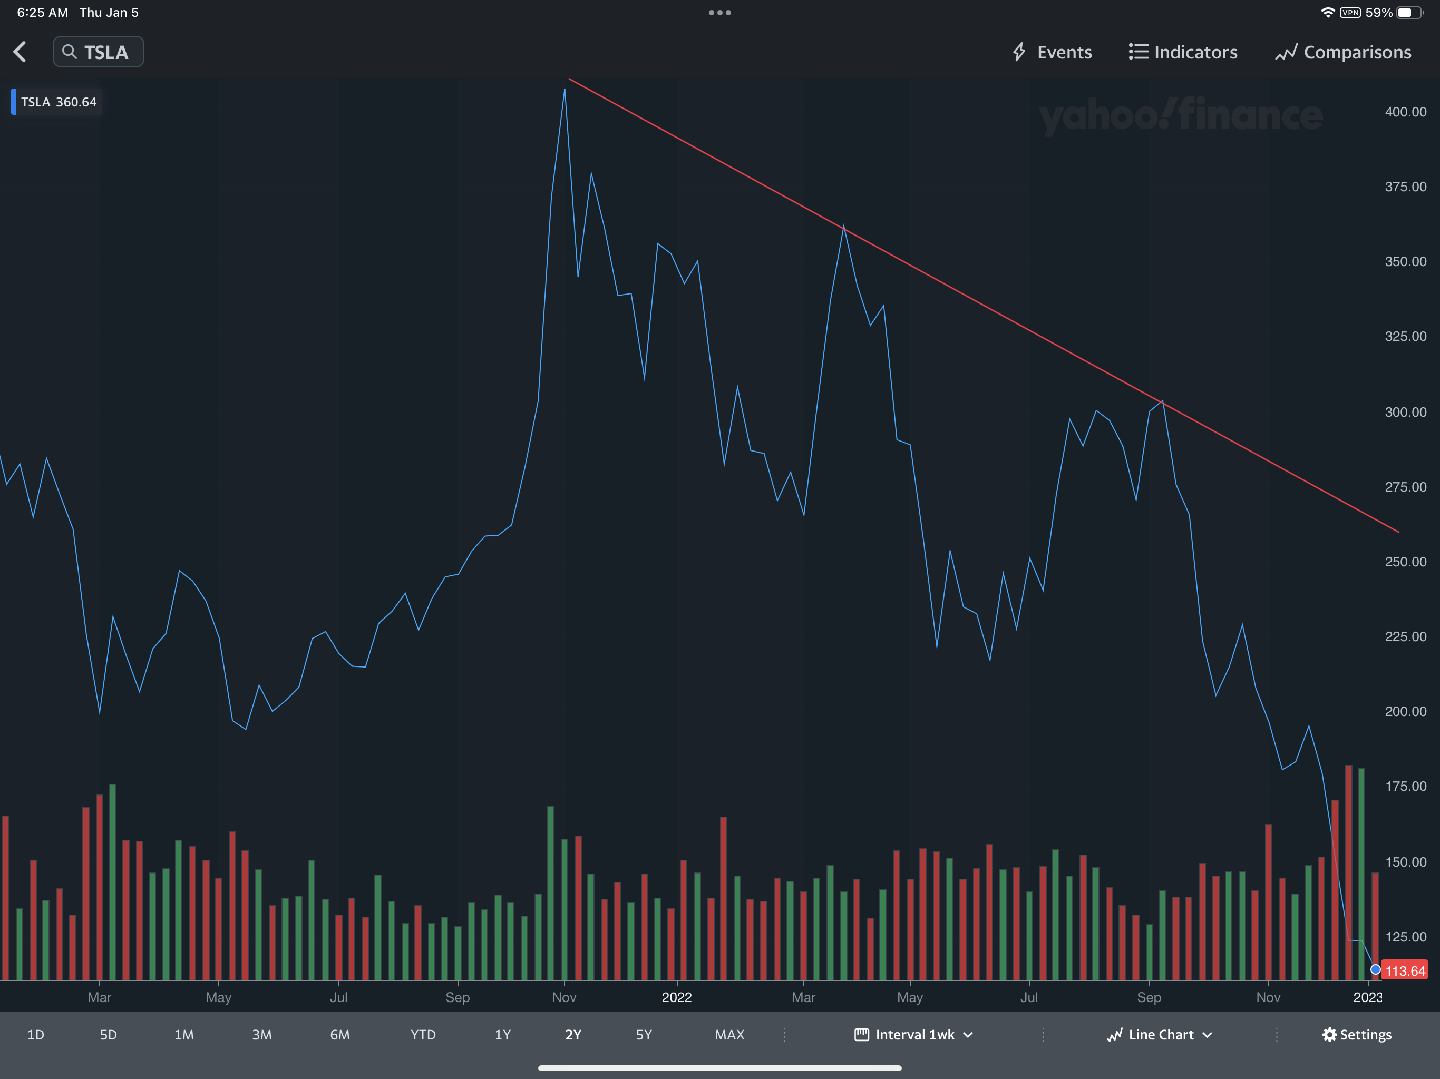The height and width of the screenshot is (1079, 1440).
Task: Switch to the 5Y range
Action: pos(643,1035)
